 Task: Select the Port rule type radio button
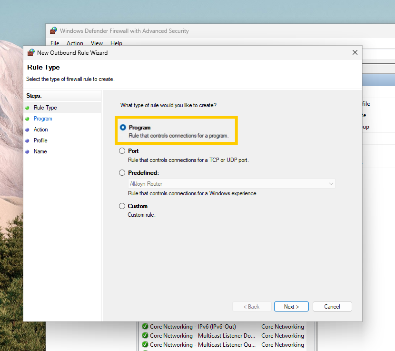(x=122, y=151)
